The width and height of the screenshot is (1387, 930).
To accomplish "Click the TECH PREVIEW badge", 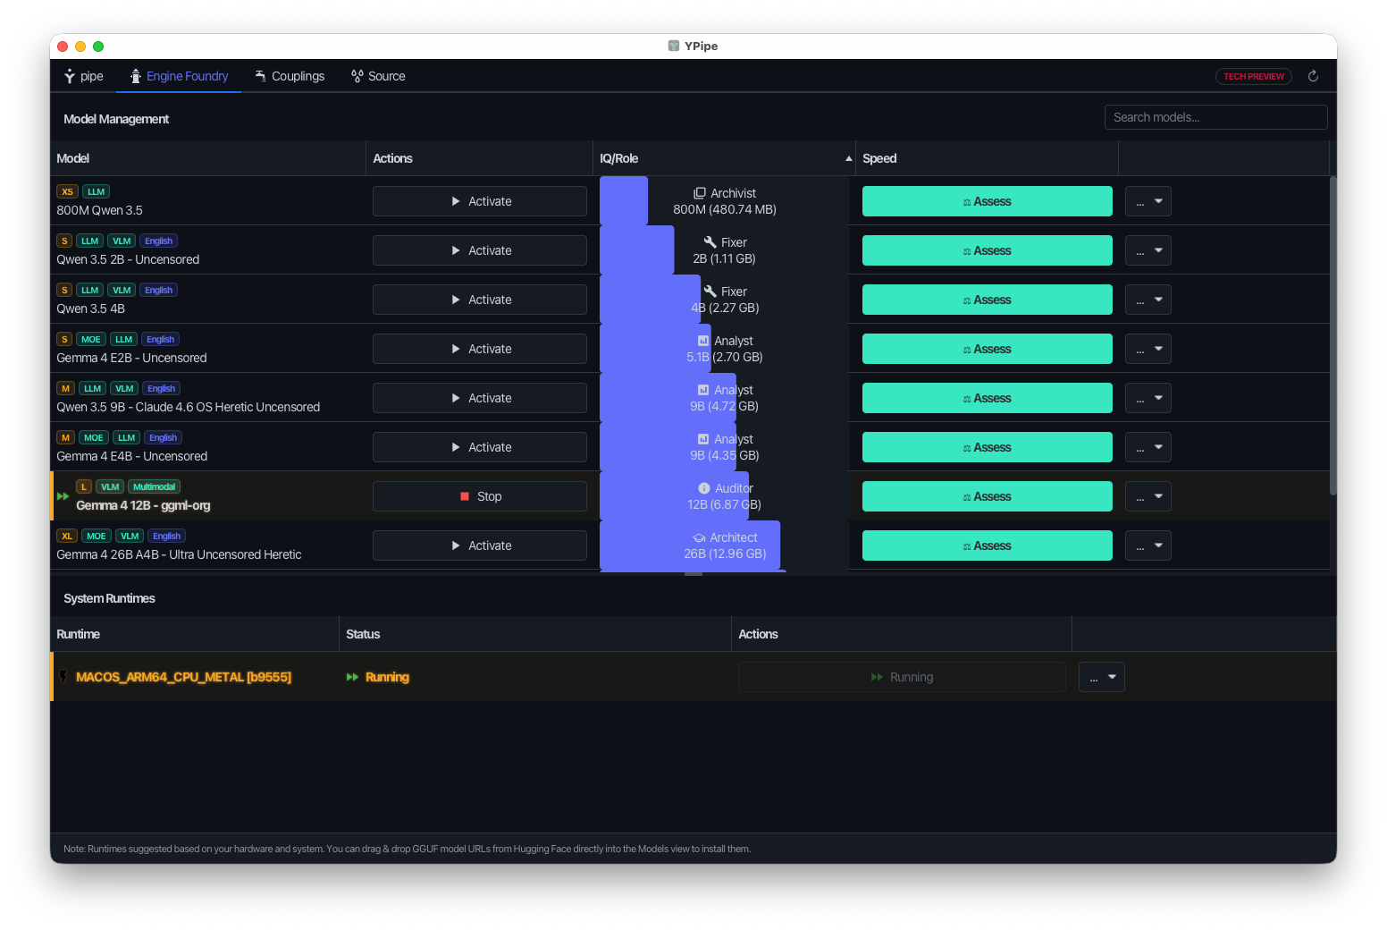I will coord(1254,76).
